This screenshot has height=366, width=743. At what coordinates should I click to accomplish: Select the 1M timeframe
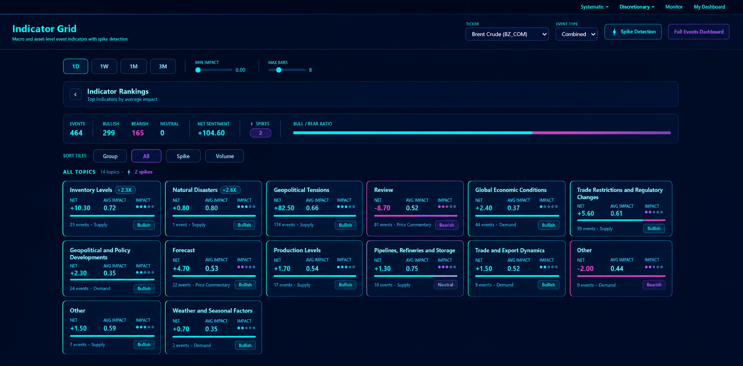(x=134, y=66)
